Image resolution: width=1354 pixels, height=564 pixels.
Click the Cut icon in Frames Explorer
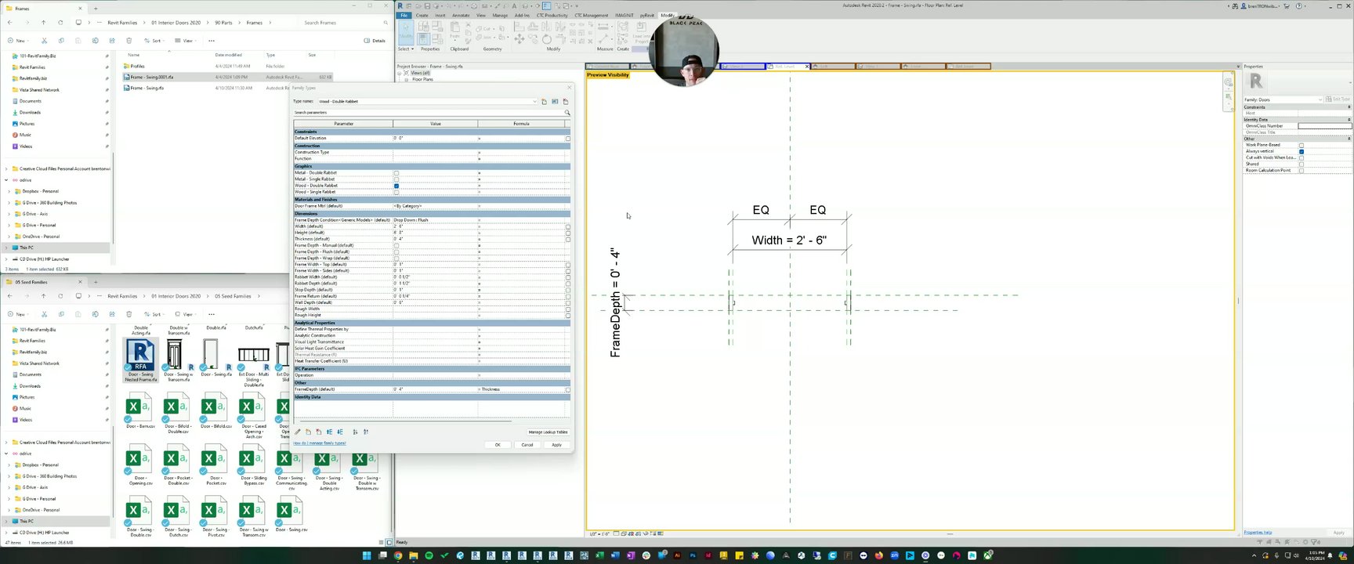[44, 41]
